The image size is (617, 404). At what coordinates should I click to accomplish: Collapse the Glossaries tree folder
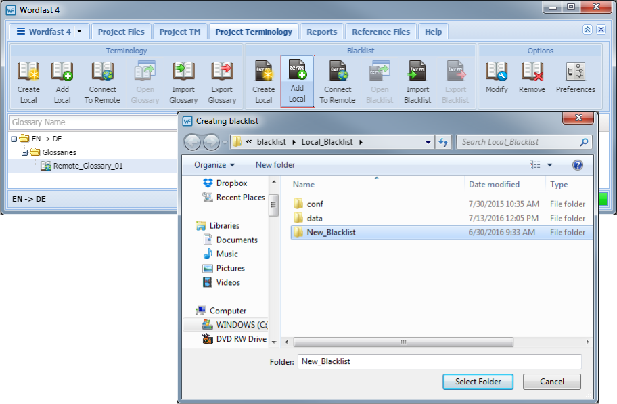[x=24, y=152]
